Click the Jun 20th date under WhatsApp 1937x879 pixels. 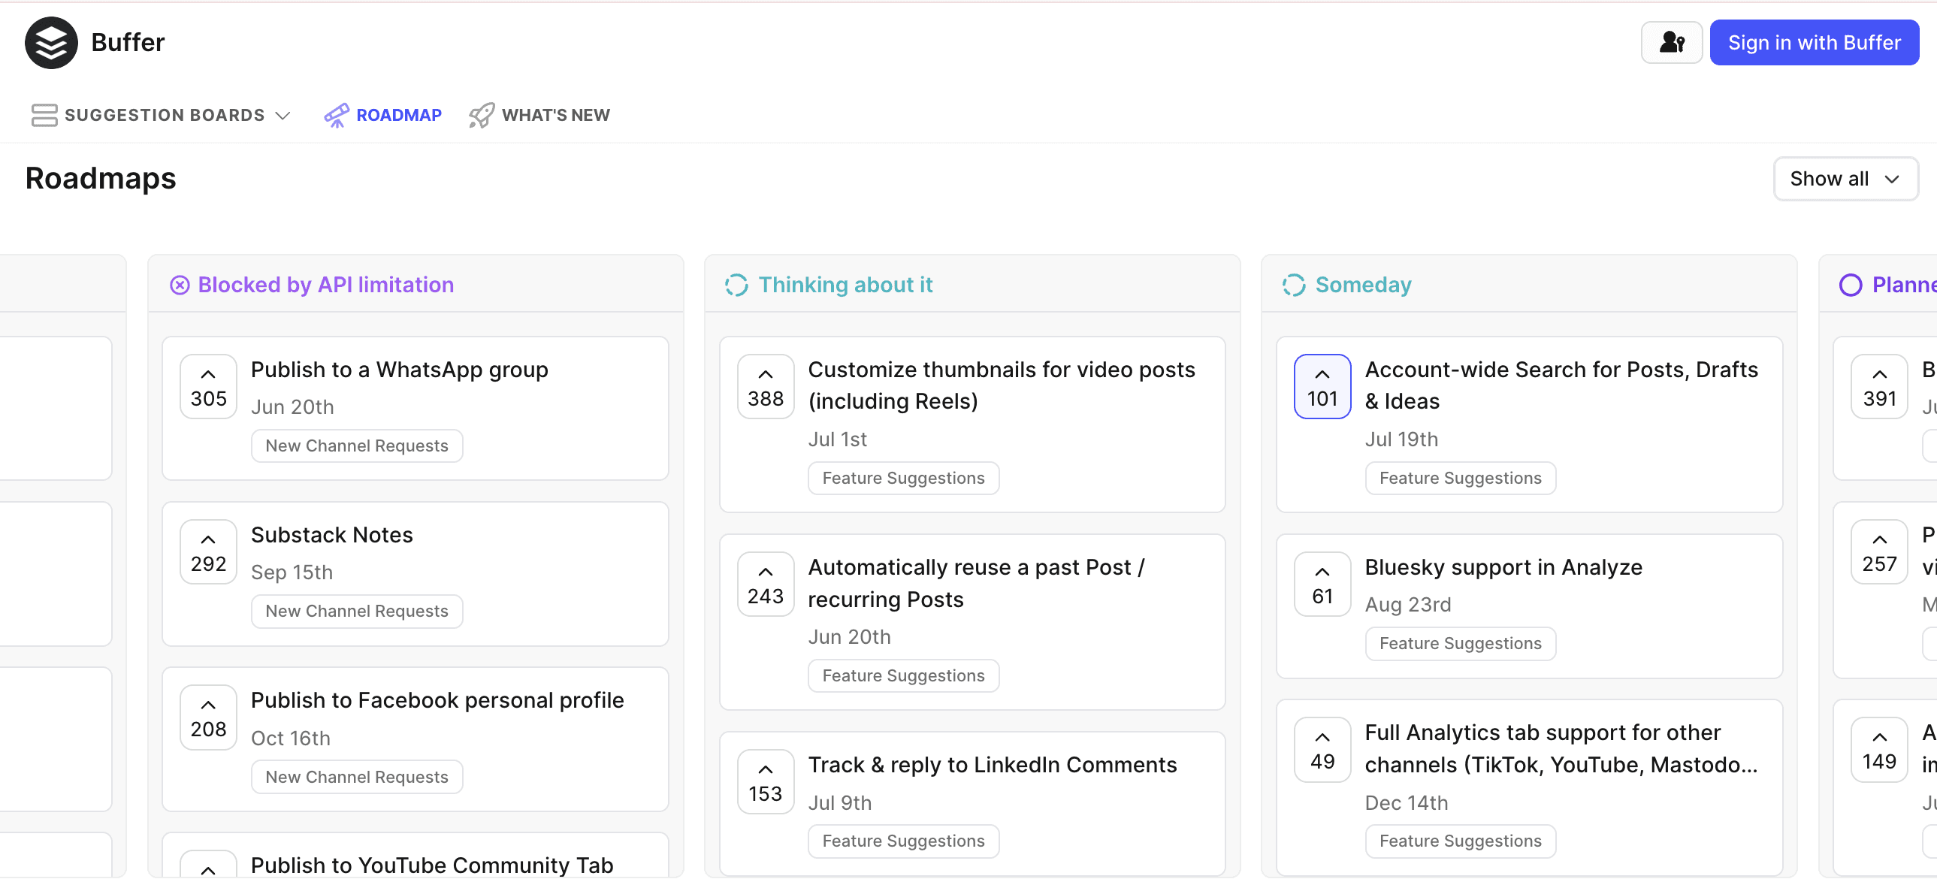click(x=292, y=407)
